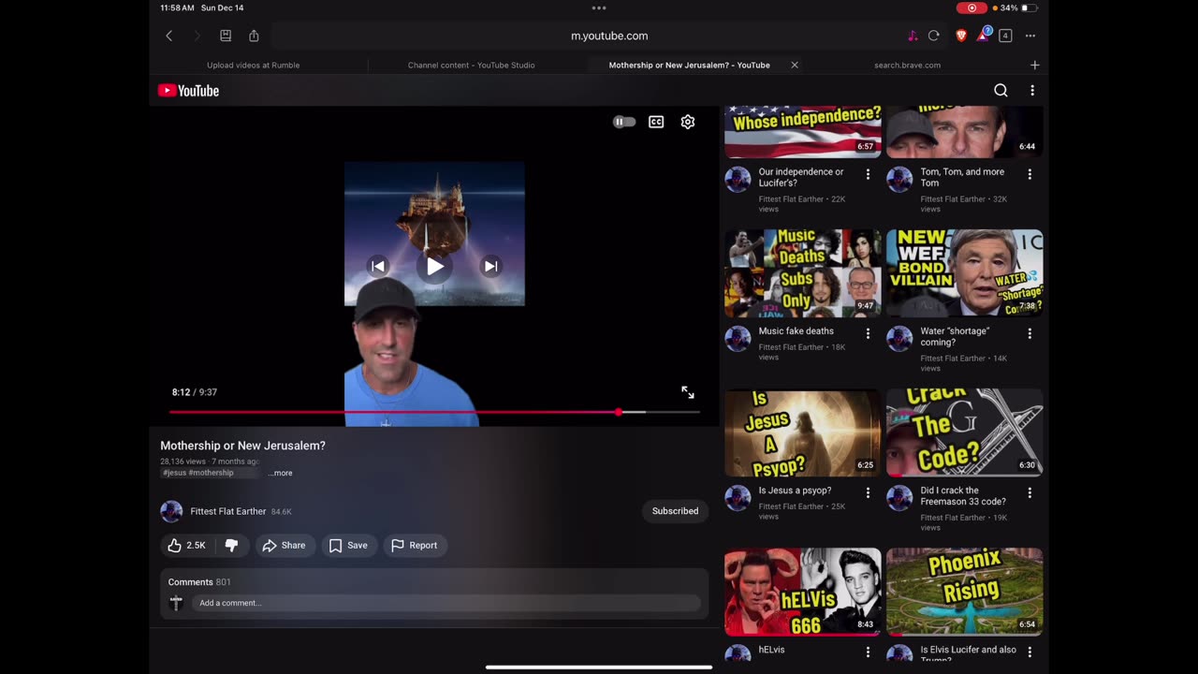Open Fittest Flat Earther channel name
Image resolution: width=1198 pixels, height=674 pixels.
(228, 511)
